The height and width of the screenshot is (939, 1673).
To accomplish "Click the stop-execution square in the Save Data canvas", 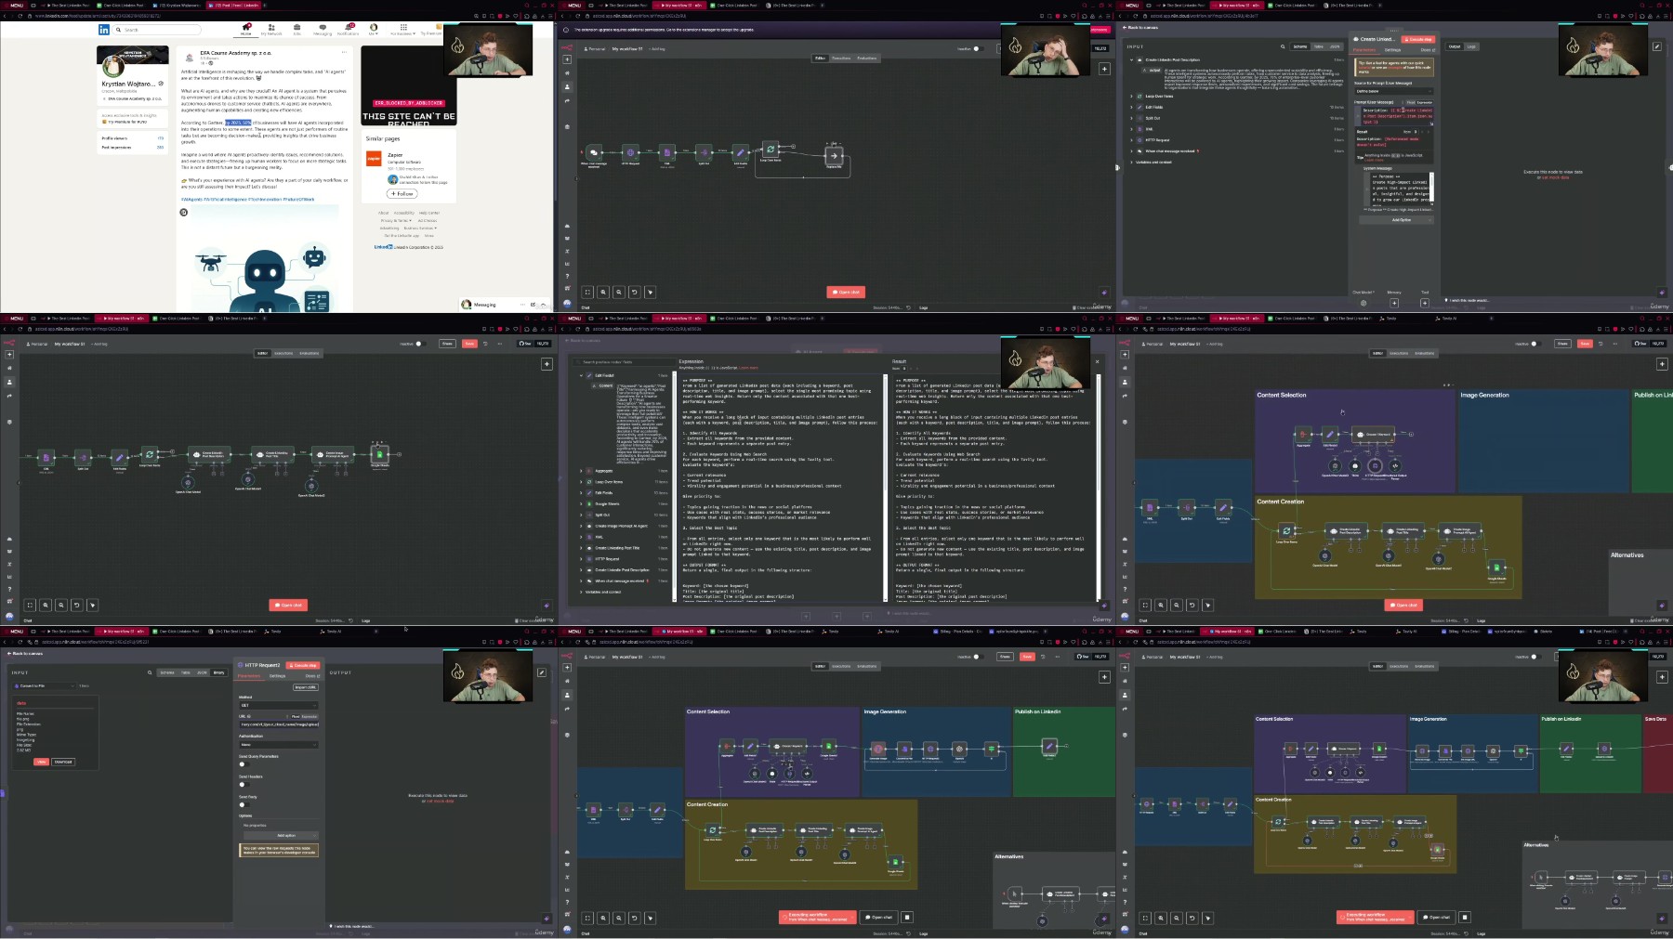I will pyautogui.click(x=1465, y=917).
